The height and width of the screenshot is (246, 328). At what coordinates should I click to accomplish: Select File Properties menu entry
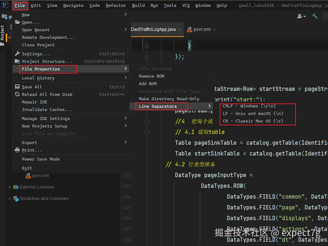(71, 69)
